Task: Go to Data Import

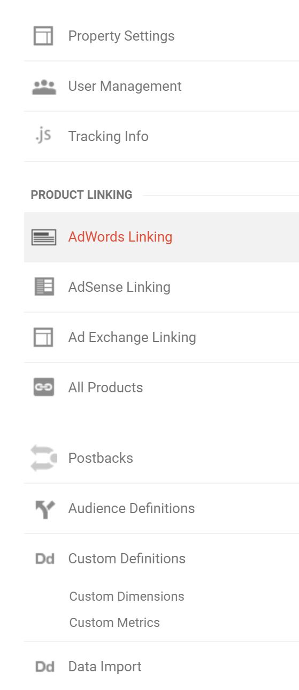Action: (x=162, y=666)
